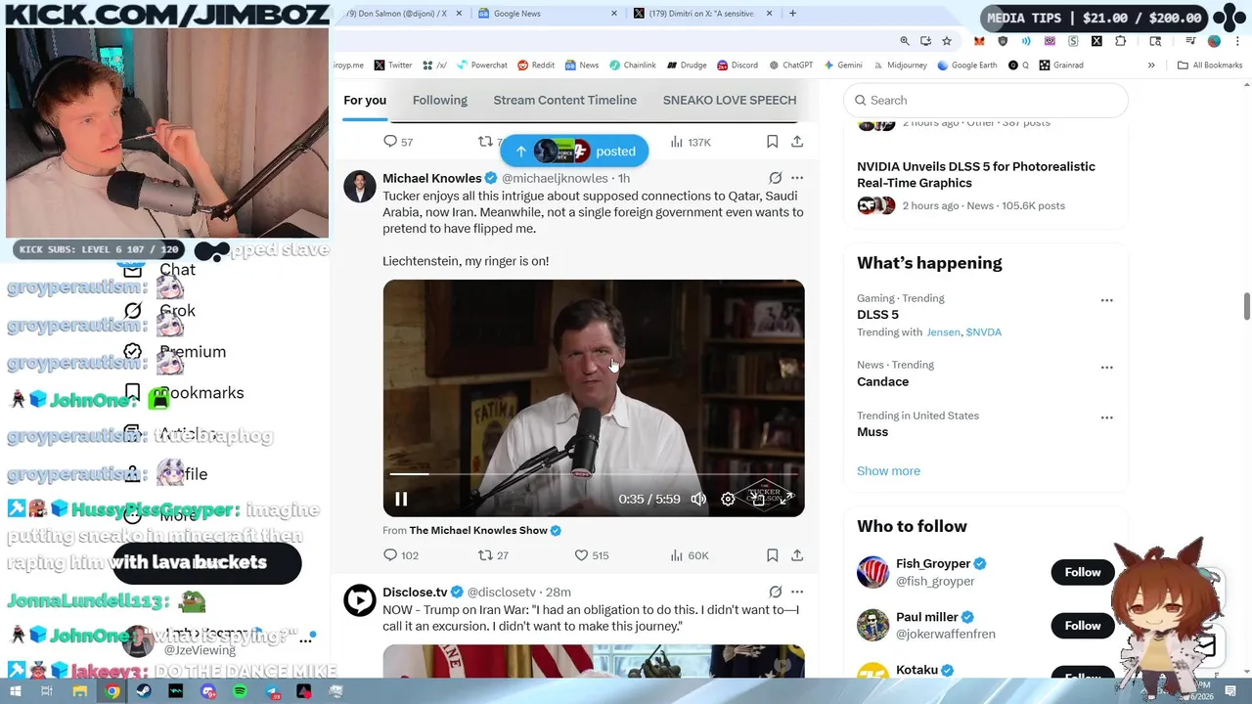Switch to the For you tab
This screenshot has width=1252, height=704.
point(365,100)
